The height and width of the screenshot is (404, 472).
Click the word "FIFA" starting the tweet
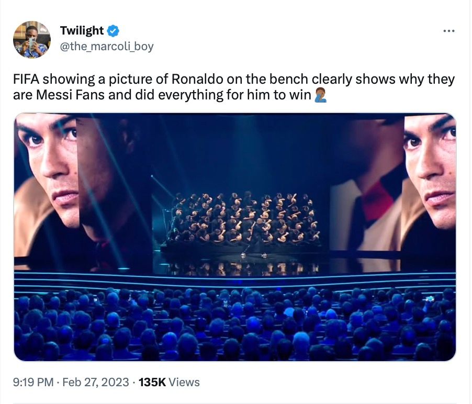(x=26, y=80)
